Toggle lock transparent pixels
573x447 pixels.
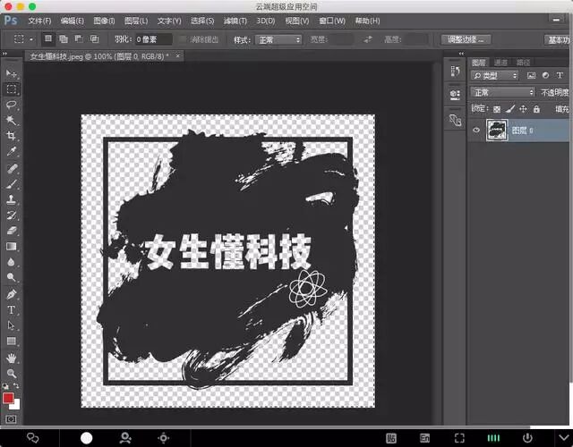point(496,109)
